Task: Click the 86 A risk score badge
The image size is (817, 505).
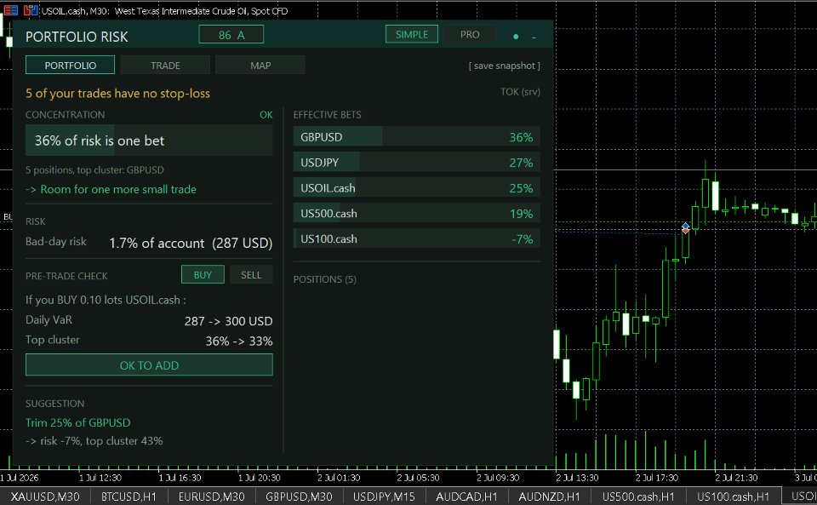Action: tap(231, 35)
